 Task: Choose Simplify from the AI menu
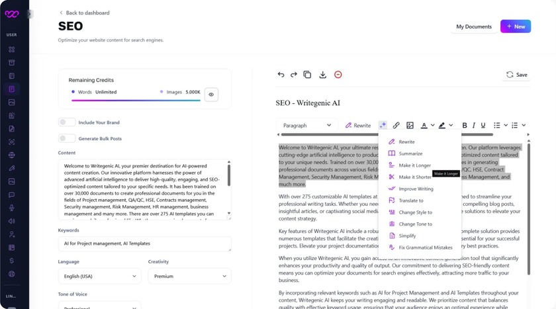(420, 236)
